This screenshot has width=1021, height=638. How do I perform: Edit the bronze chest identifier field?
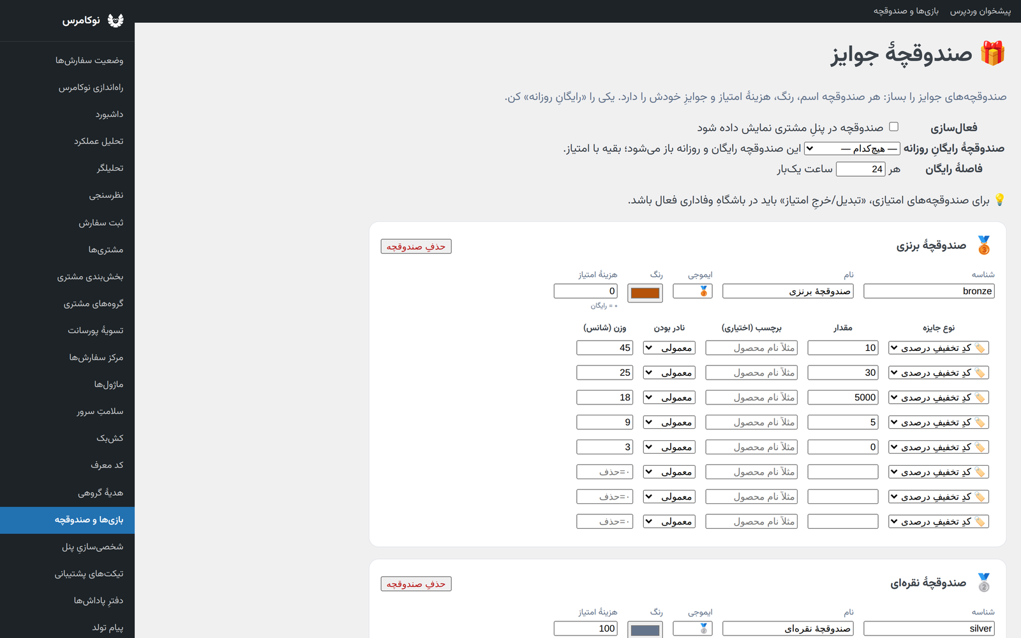tap(929, 291)
